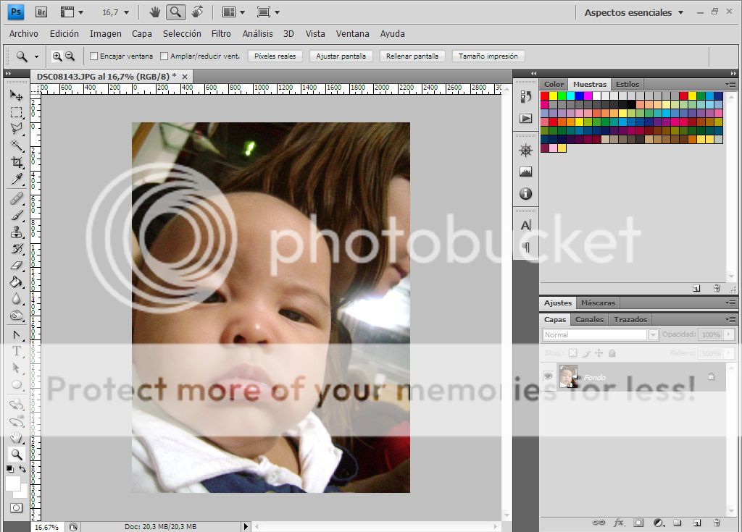Open the Archivo menu
Image resolution: width=742 pixels, height=532 pixels.
(24, 33)
